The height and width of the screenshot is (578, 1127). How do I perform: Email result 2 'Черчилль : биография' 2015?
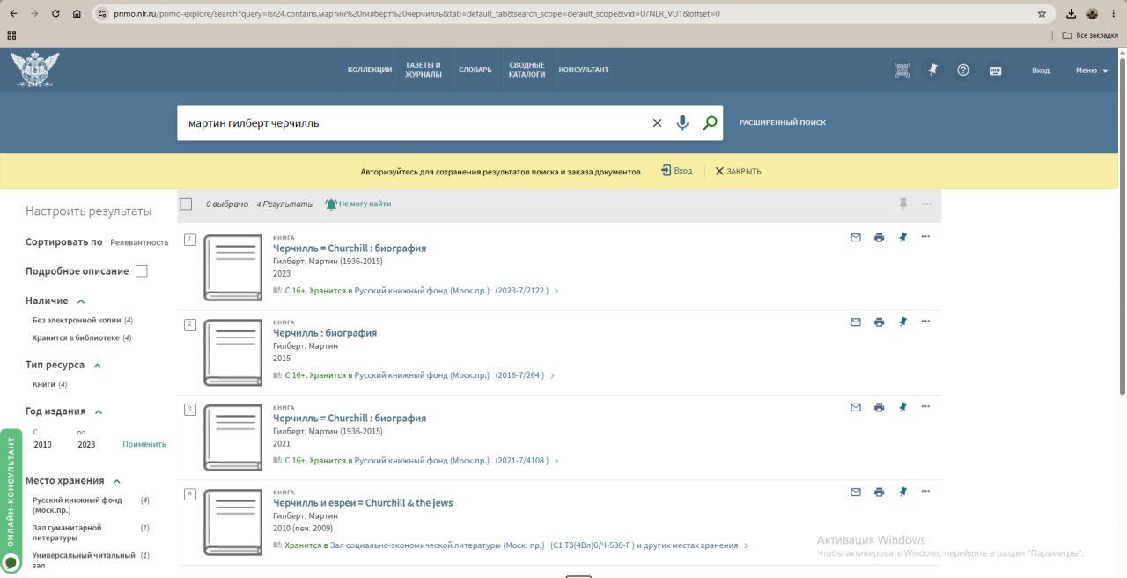coord(856,322)
